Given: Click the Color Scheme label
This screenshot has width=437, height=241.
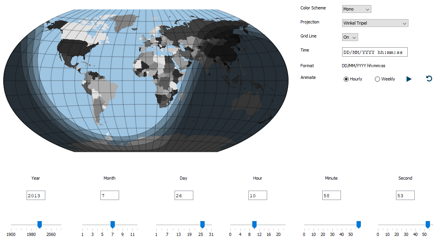Looking at the screenshot, I should pos(313,8).
